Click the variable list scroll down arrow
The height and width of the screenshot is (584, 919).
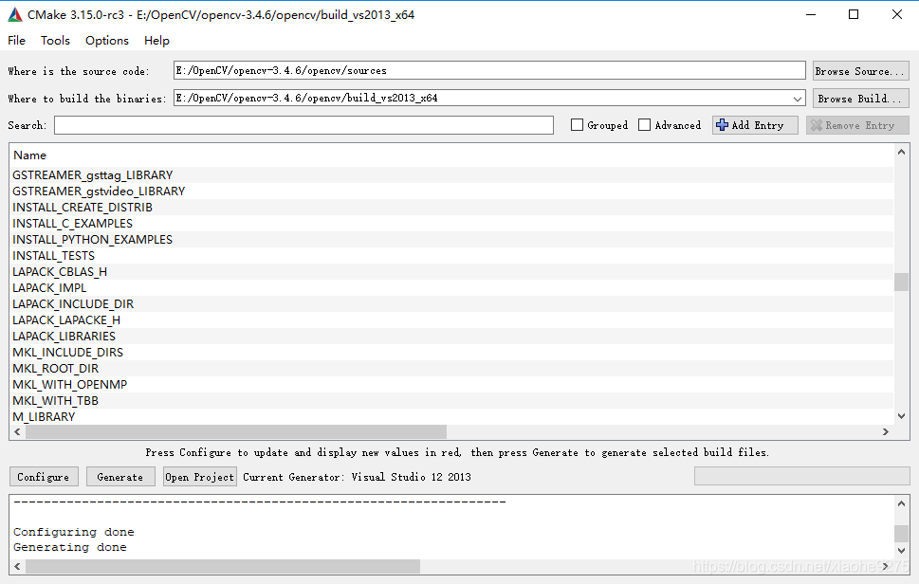(x=901, y=416)
